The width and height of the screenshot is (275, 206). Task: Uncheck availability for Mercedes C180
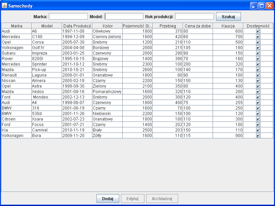258,37
